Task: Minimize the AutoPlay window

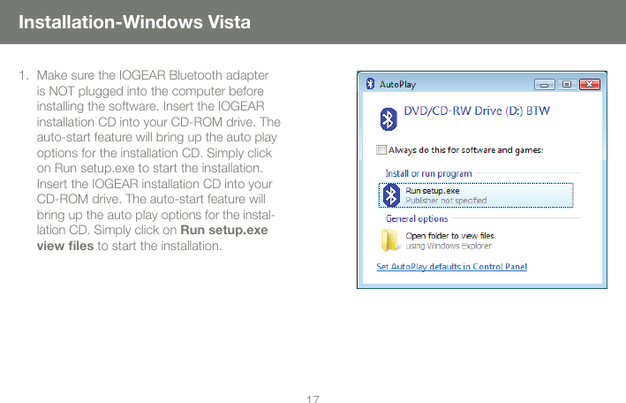Action: pyautogui.click(x=545, y=84)
